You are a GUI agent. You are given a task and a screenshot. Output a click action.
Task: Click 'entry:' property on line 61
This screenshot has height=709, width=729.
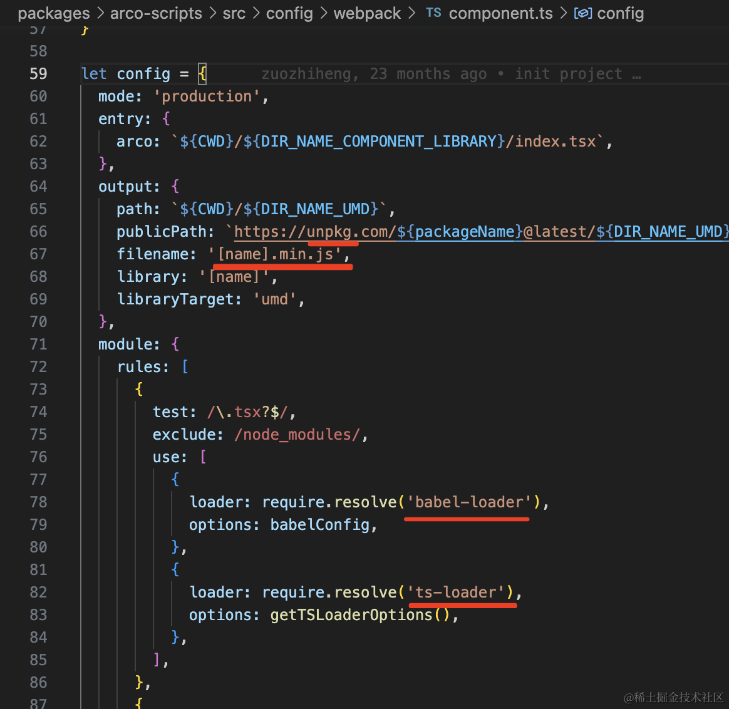125,119
